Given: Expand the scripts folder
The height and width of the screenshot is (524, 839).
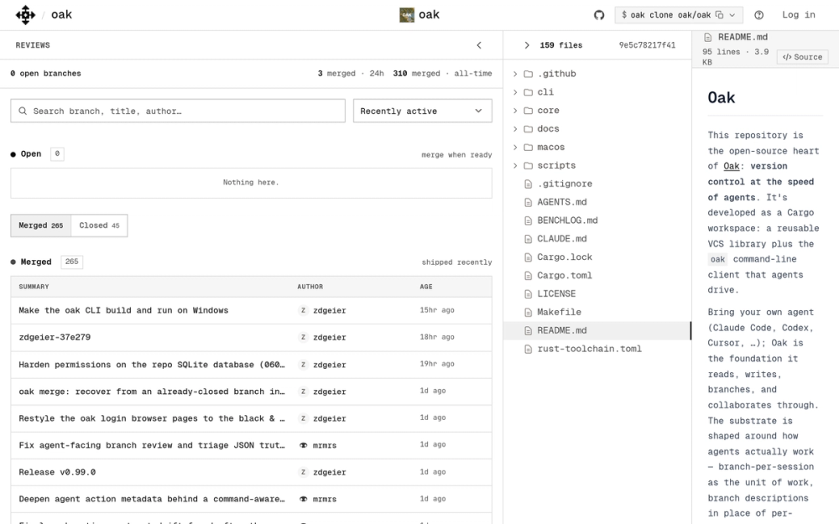Looking at the screenshot, I should click(x=515, y=165).
